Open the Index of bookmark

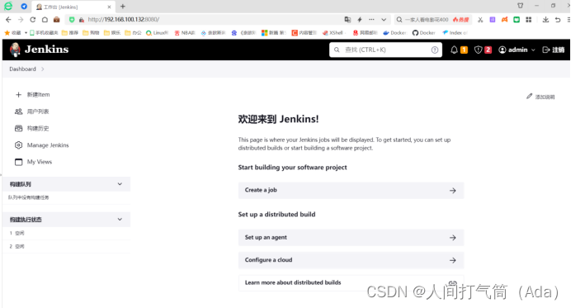455,33
